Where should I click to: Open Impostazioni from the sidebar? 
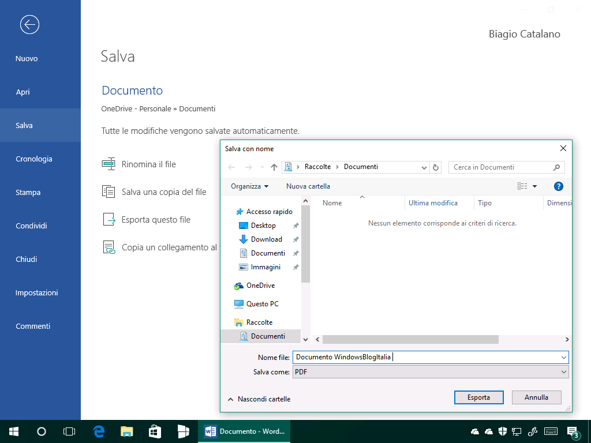(40, 292)
